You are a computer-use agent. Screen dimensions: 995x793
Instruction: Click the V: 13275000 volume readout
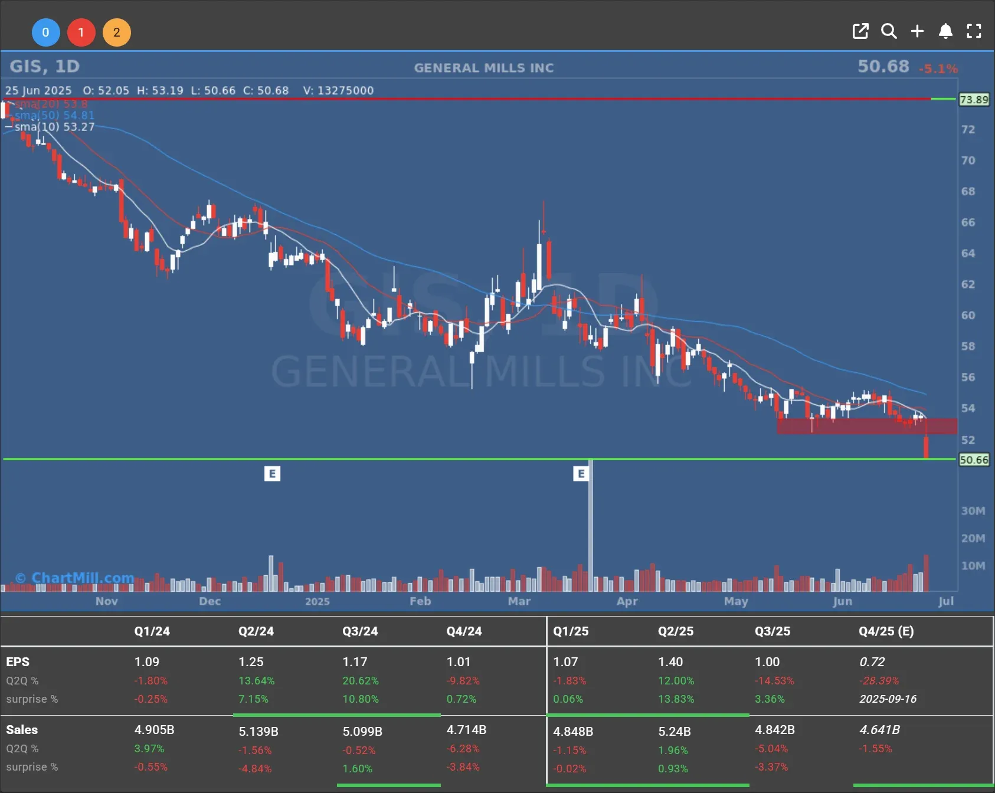pos(338,90)
